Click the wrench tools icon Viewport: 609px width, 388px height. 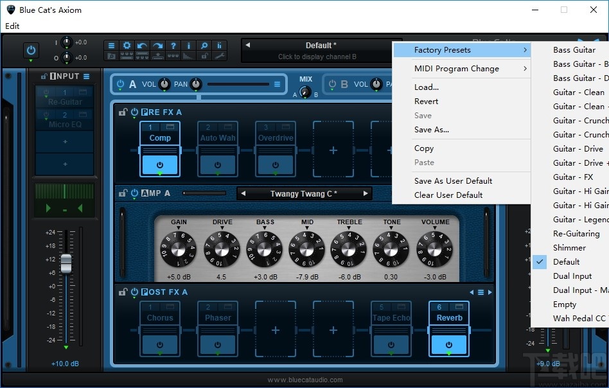click(x=219, y=56)
